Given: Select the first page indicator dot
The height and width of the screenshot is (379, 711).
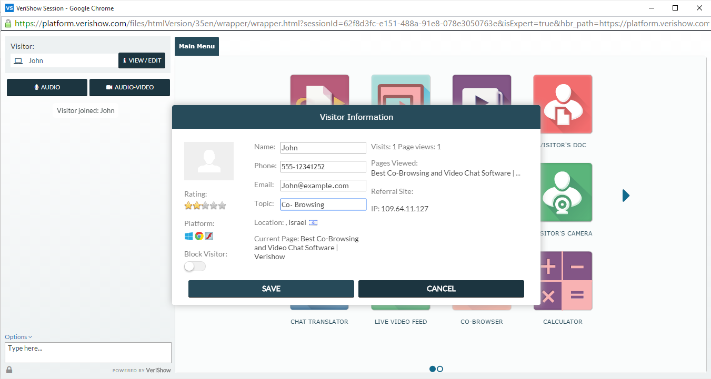Looking at the screenshot, I should point(433,369).
